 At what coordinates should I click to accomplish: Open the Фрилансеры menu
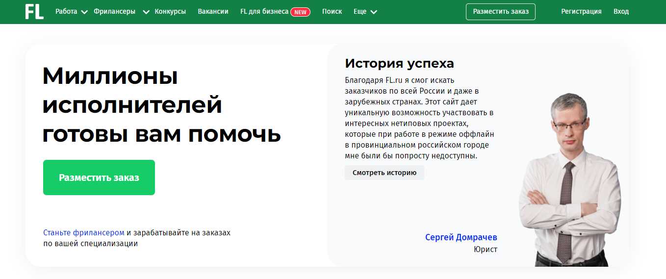click(x=114, y=11)
